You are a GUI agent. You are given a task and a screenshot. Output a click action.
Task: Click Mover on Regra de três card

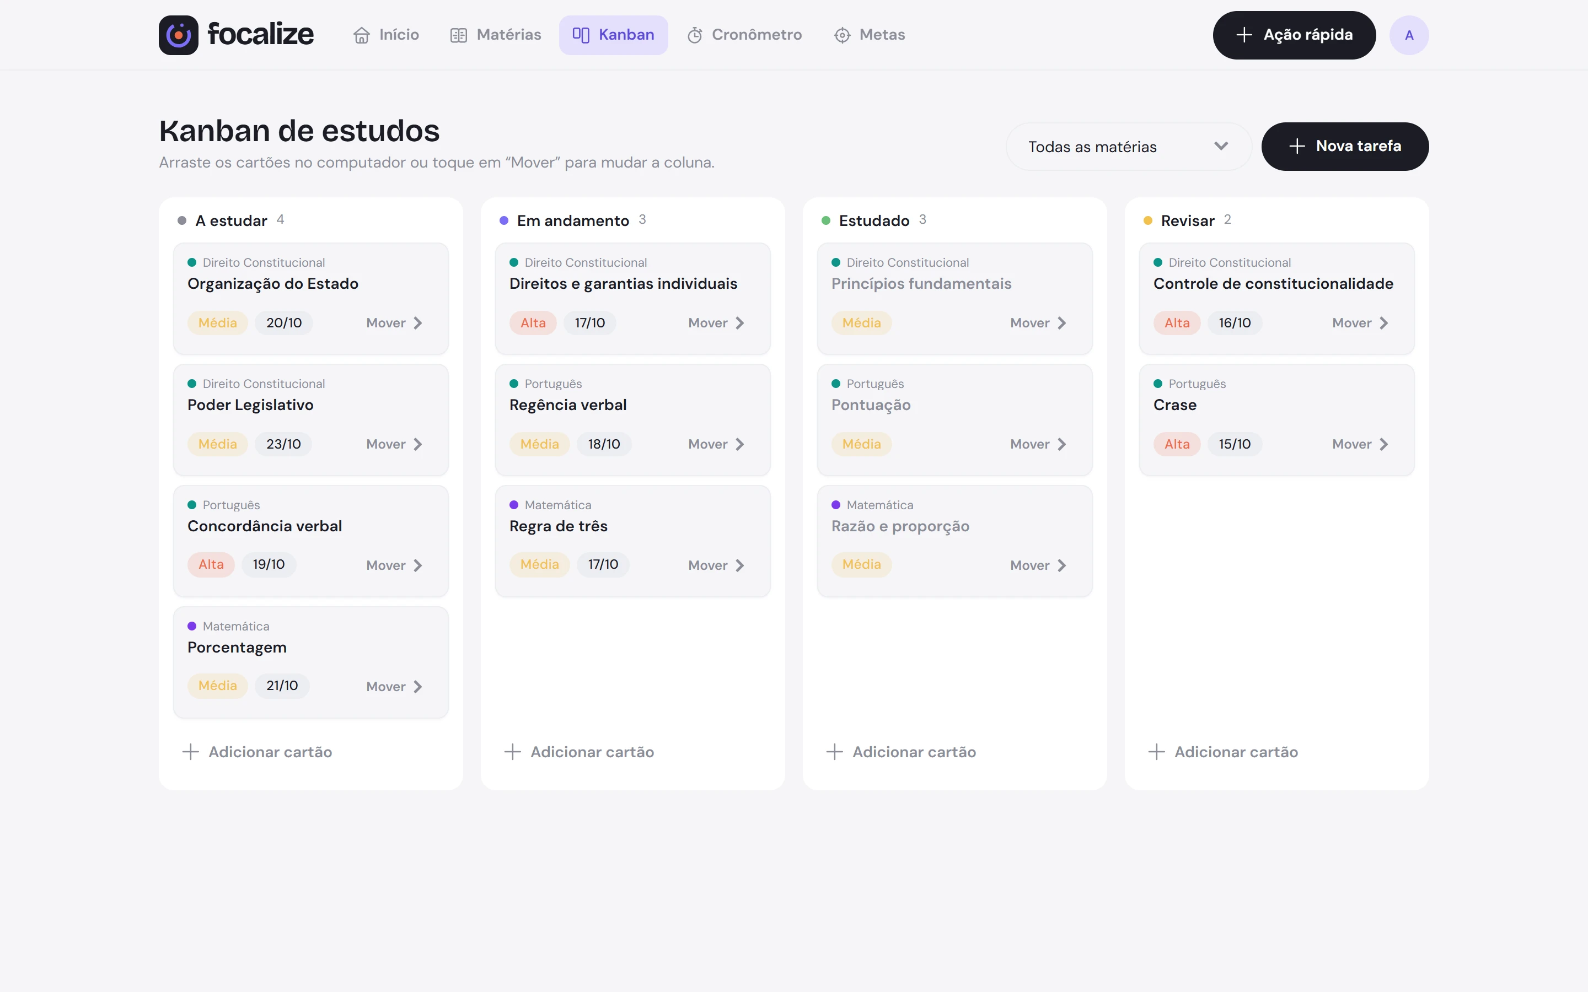[717, 565]
